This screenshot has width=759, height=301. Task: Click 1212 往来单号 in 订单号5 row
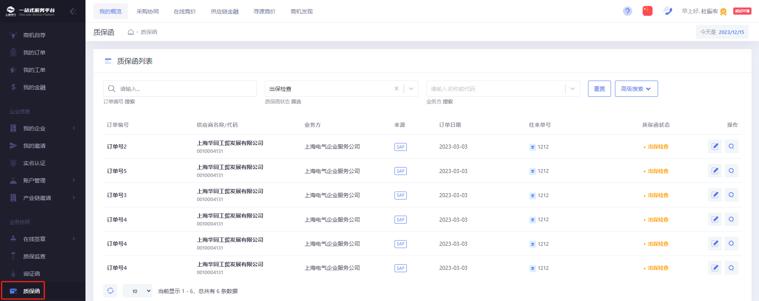(543, 171)
